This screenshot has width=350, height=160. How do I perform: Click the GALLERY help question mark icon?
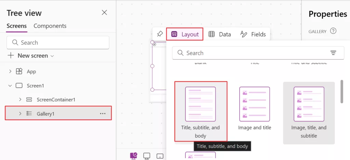[x=333, y=31]
